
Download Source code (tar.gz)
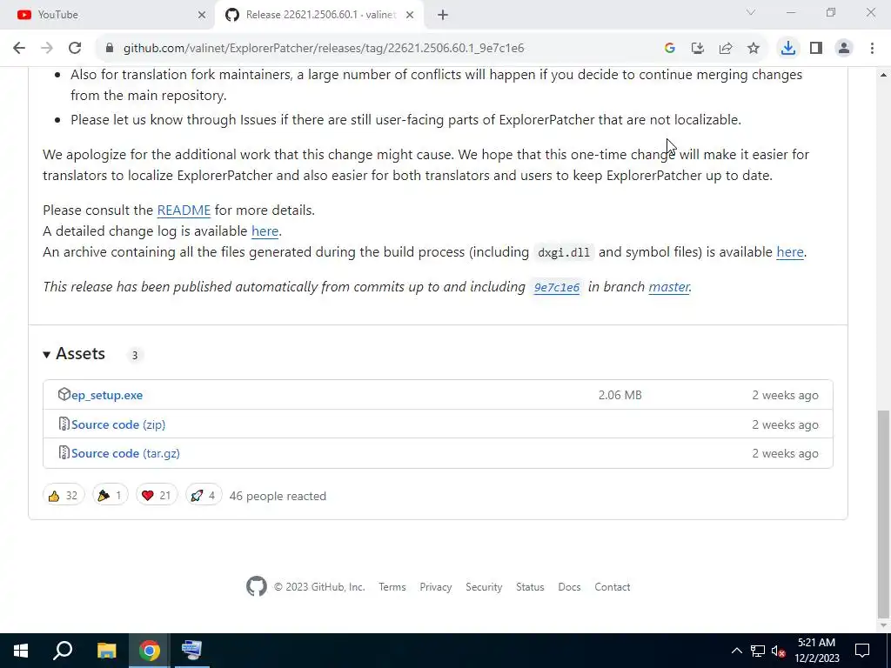pos(125,454)
